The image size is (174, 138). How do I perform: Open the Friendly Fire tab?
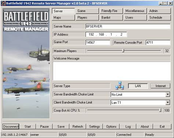[111, 11]
